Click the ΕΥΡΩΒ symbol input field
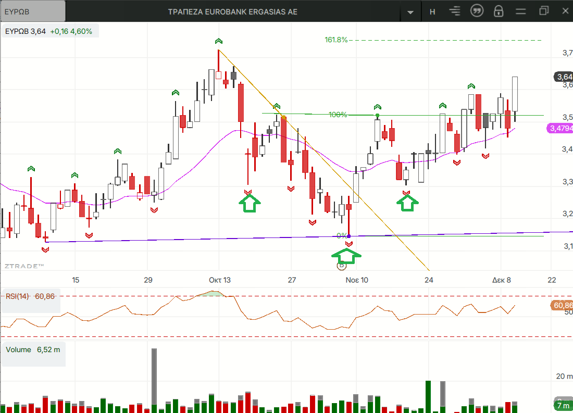This screenshot has width=573, height=413. tap(33, 11)
